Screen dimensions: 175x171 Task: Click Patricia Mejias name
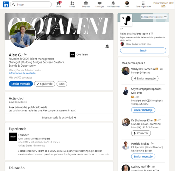[x=140, y=144]
